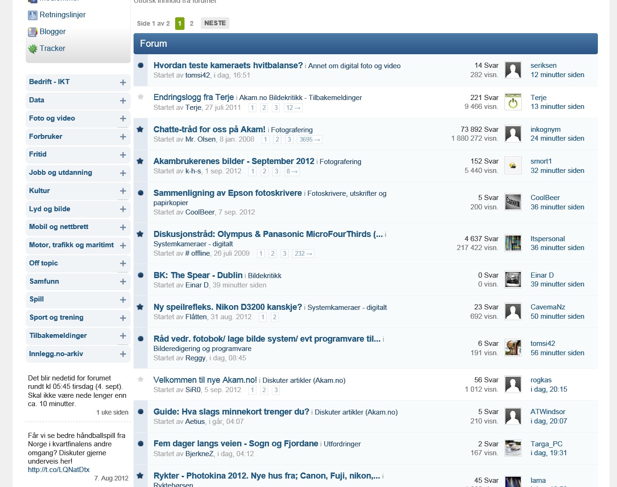Click unread dot for Råd vedr. fotobok thread
The image size is (617, 487).
tap(141, 338)
